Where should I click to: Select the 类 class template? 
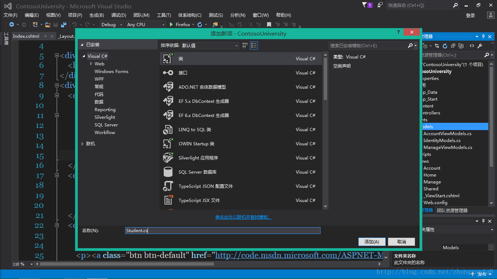(241, 58)
